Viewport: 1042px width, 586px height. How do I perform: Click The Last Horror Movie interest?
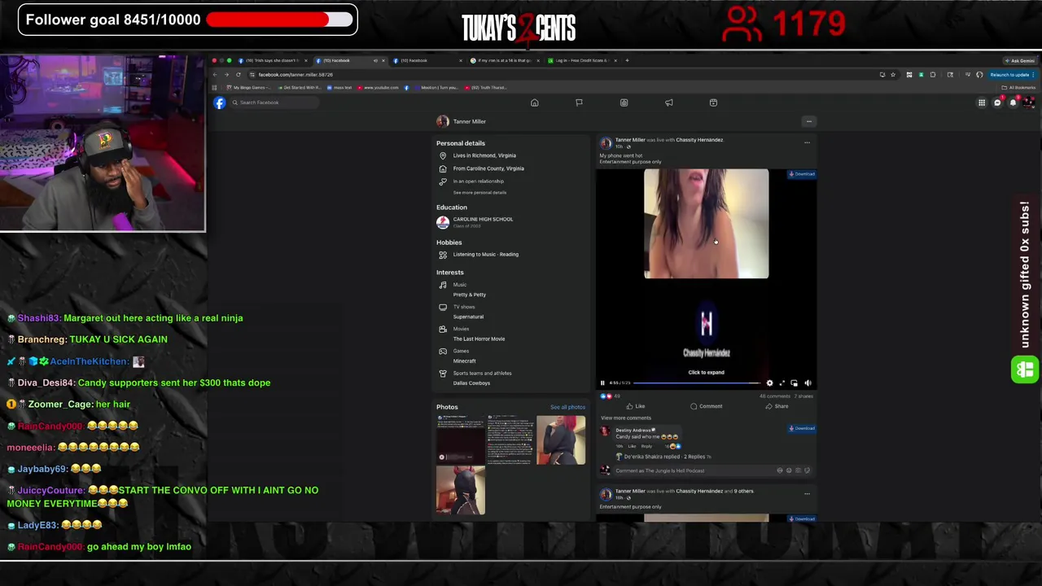click(479, 339)
